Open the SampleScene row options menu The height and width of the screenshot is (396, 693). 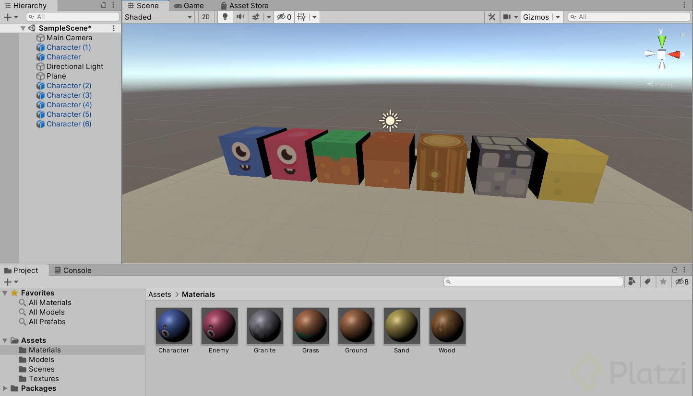coord(114,28)
